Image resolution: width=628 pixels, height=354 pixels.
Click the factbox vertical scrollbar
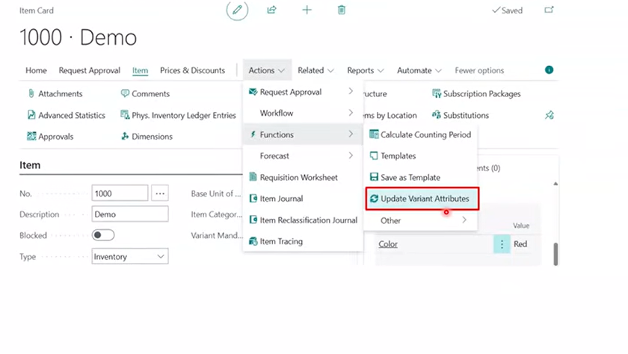[555, 254]
